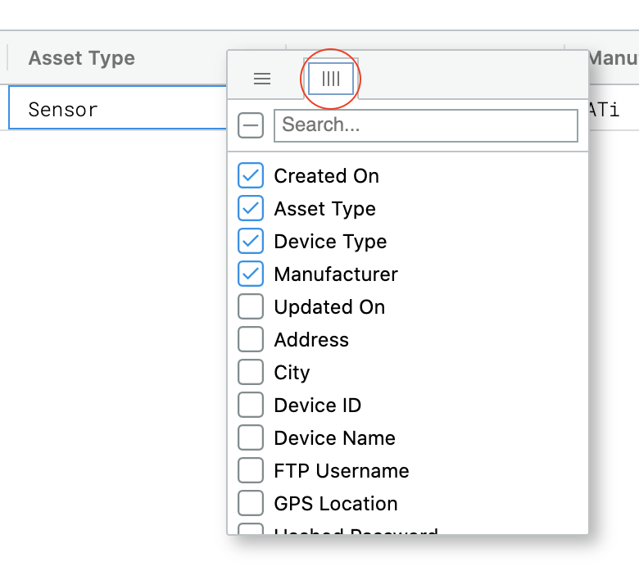Uncheck the Asset Type column checkbox

[251, 208]
